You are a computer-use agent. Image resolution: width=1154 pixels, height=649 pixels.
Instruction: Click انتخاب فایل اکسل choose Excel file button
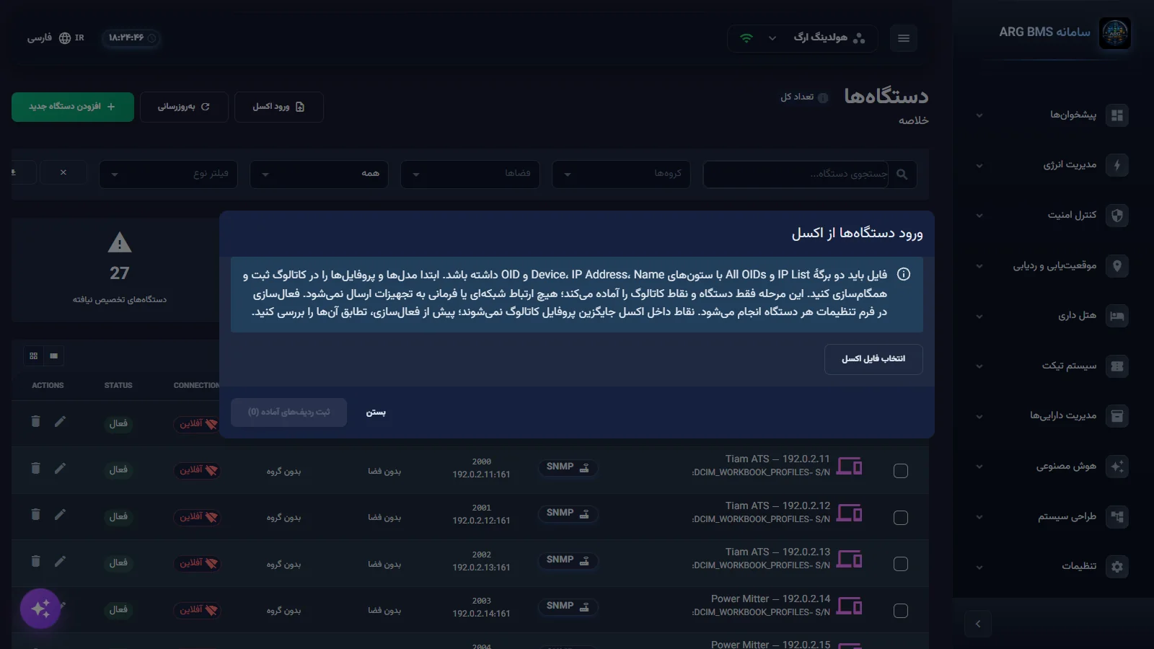click(873, 359)
